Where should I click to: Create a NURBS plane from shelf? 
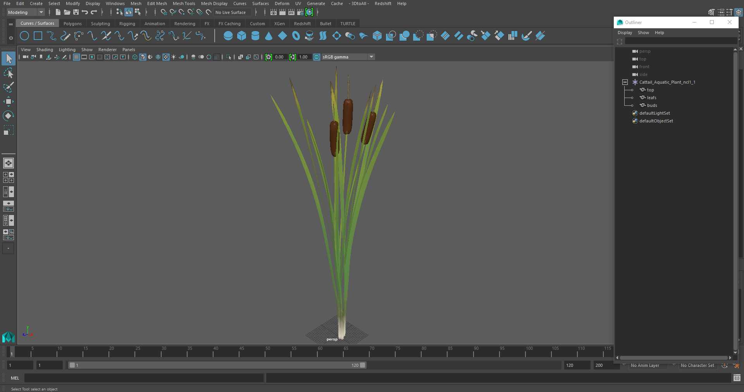[282, 36]
